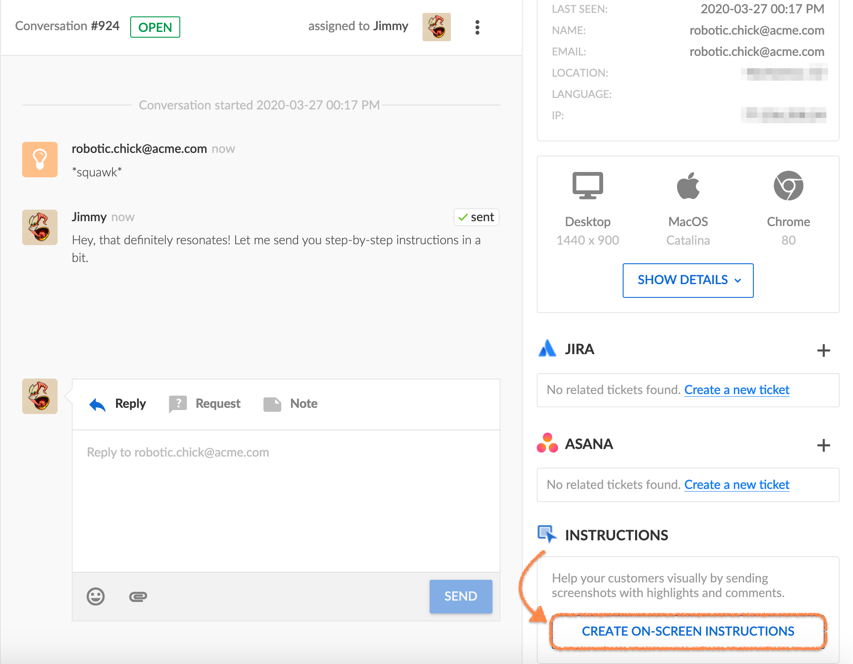The height and width of the screenshot is (664, 853).
Task: Click the Apple MacOS icon
Action: click(688, 186)
